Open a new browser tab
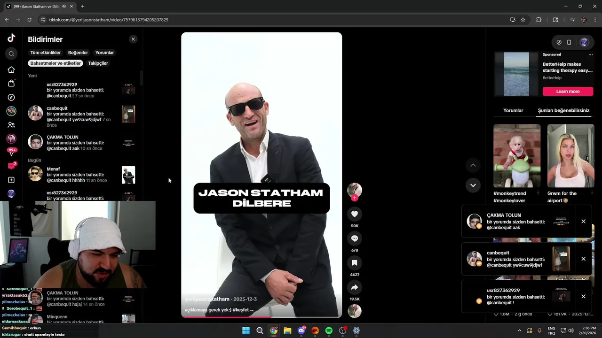This screenshot has height=338, width=602. 83,7
